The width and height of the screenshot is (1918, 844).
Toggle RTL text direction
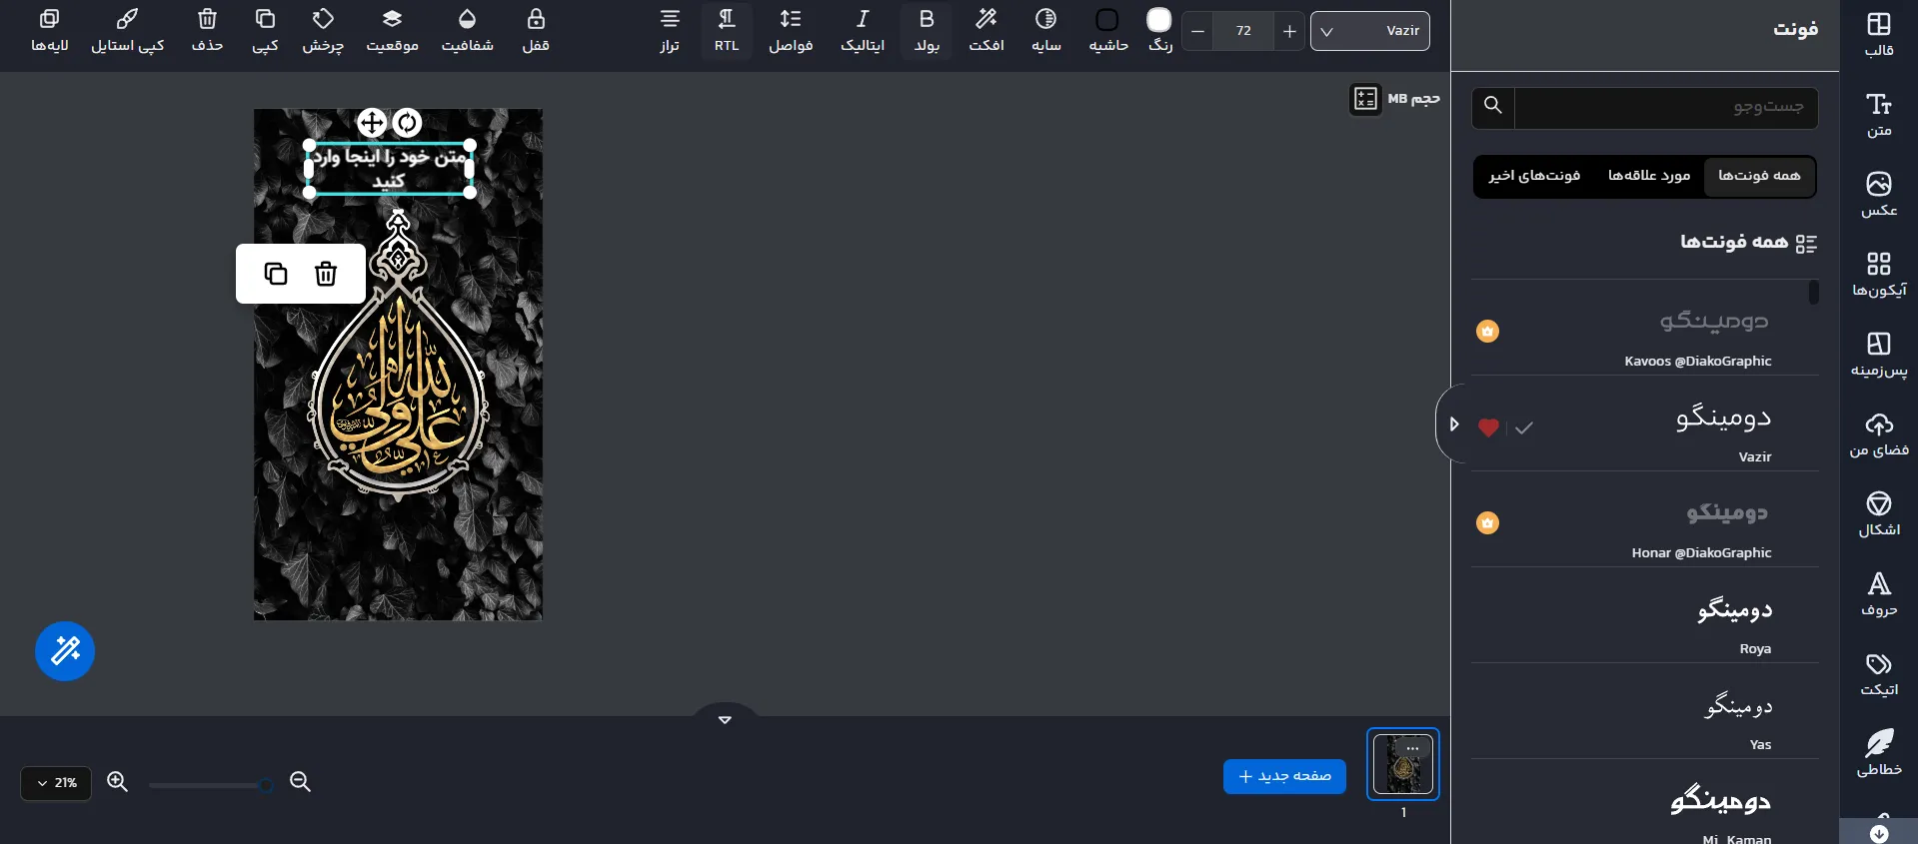coord(727,31)
